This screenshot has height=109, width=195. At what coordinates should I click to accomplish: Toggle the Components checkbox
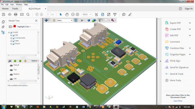14,38
